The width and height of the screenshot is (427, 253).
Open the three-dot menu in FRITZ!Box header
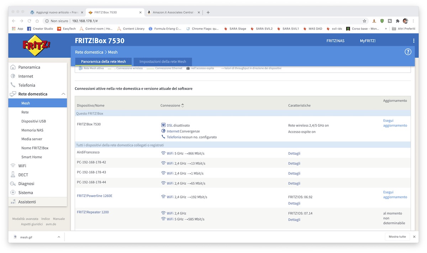click(x=414, y=41)
